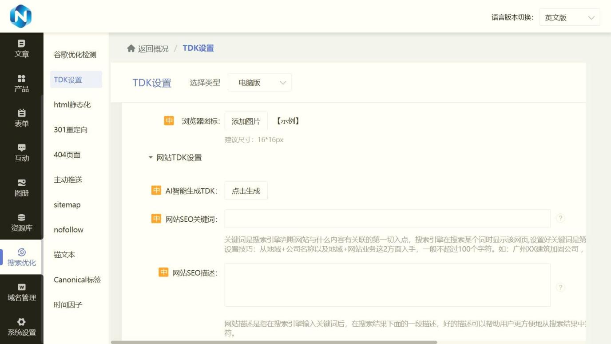Click the 点击生成 button to generate TDK
Screen dimensions: 611x344
pos(246,190)
